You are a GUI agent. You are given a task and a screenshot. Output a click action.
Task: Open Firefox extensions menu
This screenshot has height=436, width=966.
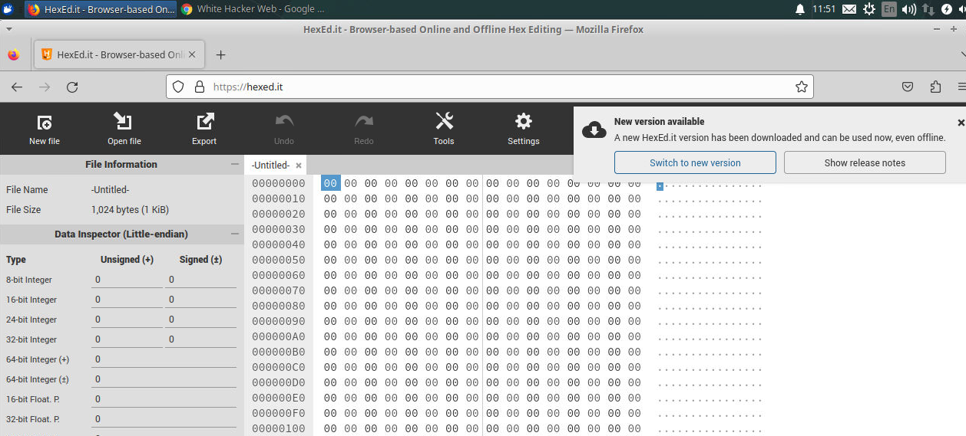pos(935,87)
